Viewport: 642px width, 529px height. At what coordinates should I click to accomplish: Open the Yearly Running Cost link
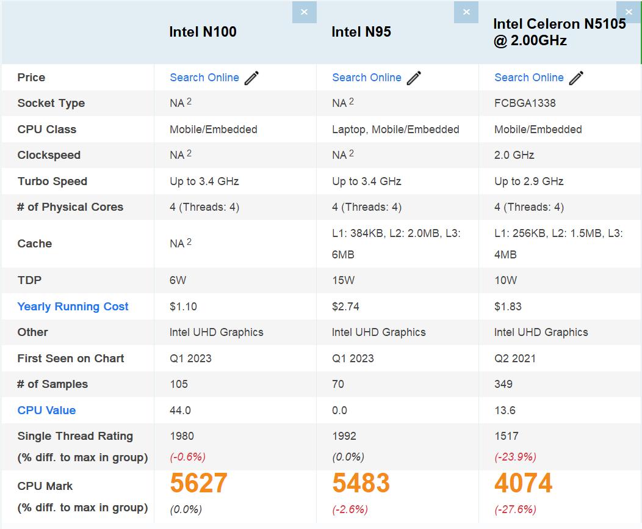(73, 306)
